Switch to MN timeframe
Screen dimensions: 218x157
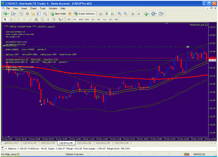tap(116, 19)
